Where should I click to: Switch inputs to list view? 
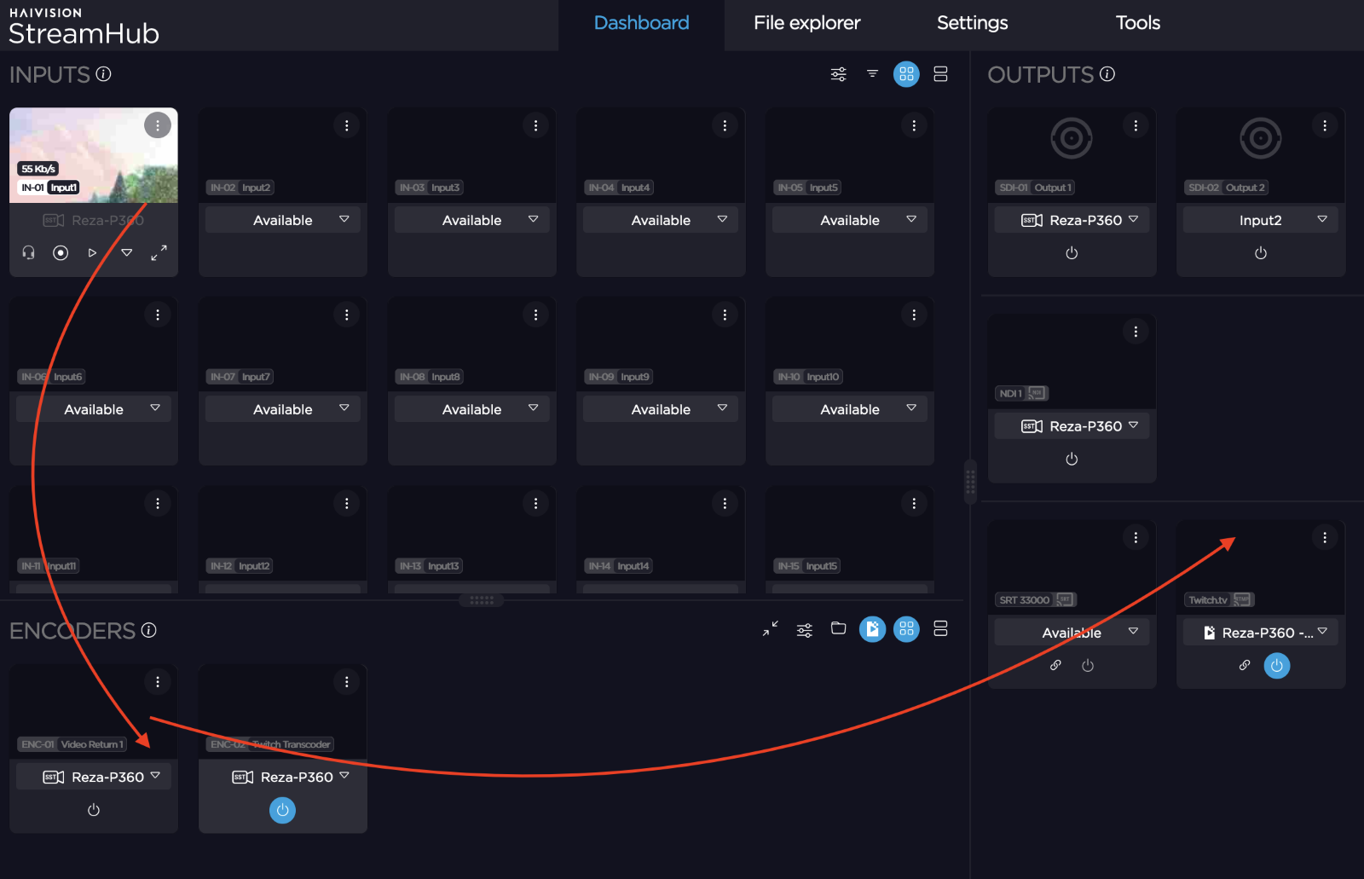(940, 74)
